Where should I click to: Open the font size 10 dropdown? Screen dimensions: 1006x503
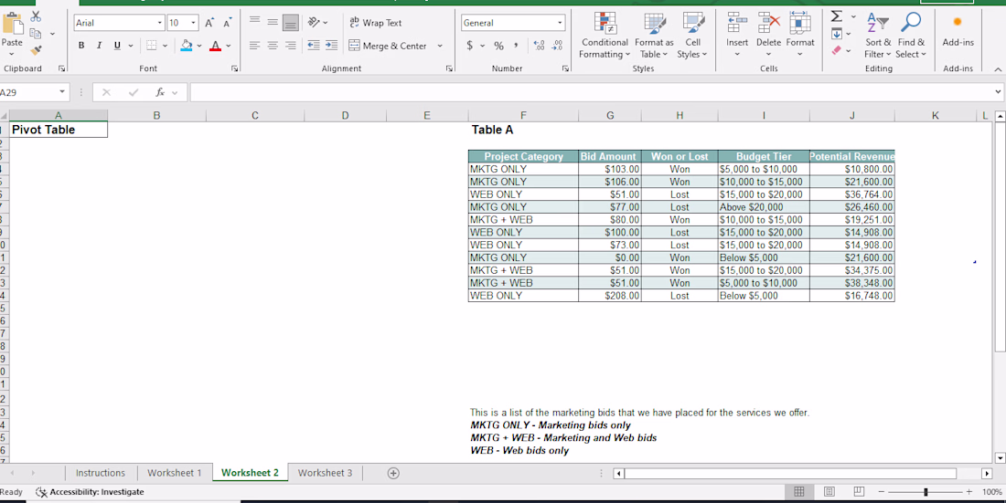pyautogui.click(x=194, y=23)
